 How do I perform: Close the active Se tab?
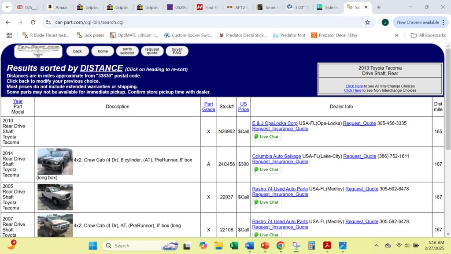(x=366, y=7)
